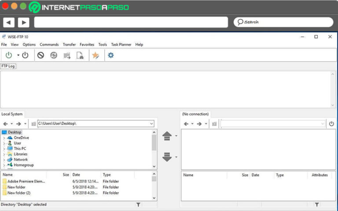Expand the This PC tree node
Image resolution: width=338 pixels, height=211 pixels.
coord(4,149)
